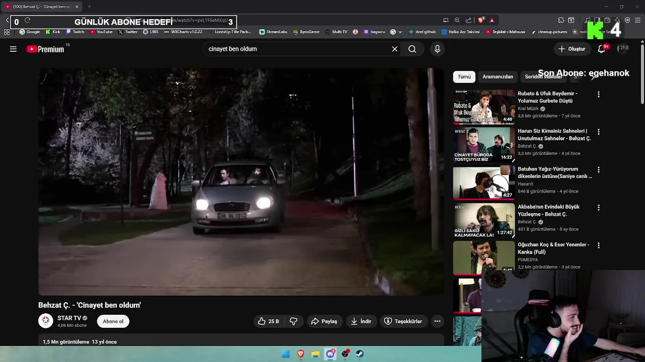Open Batuhan Yağız video thumbnail
Screen dimensions: 645x362
[484, 183]
